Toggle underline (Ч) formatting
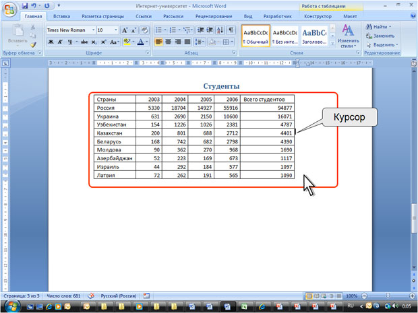This screenshot has height=313, width=418. [x=69, y=42]
